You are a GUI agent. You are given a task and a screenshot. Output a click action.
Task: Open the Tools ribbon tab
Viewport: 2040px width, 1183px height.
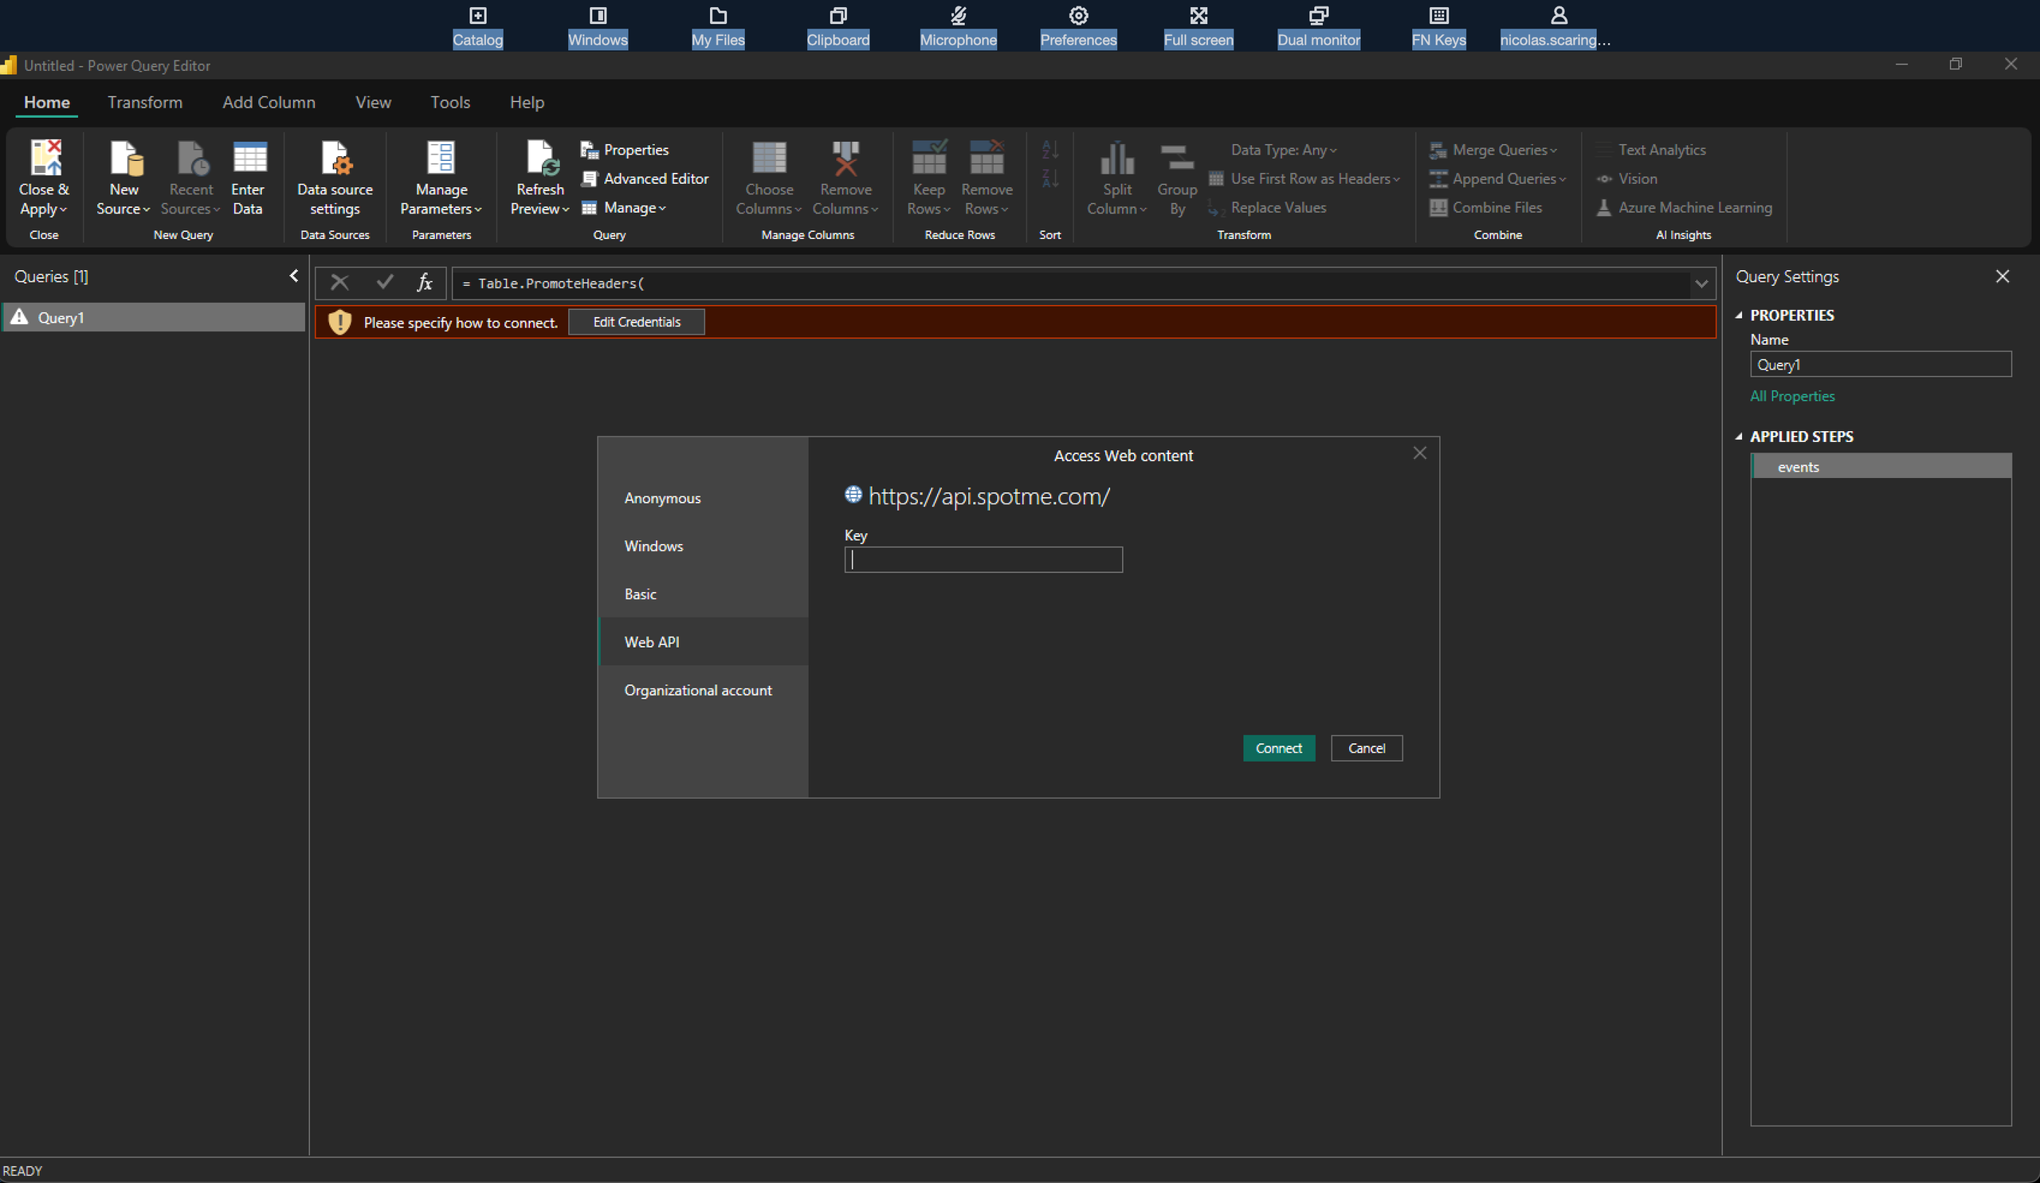(450, 102)
